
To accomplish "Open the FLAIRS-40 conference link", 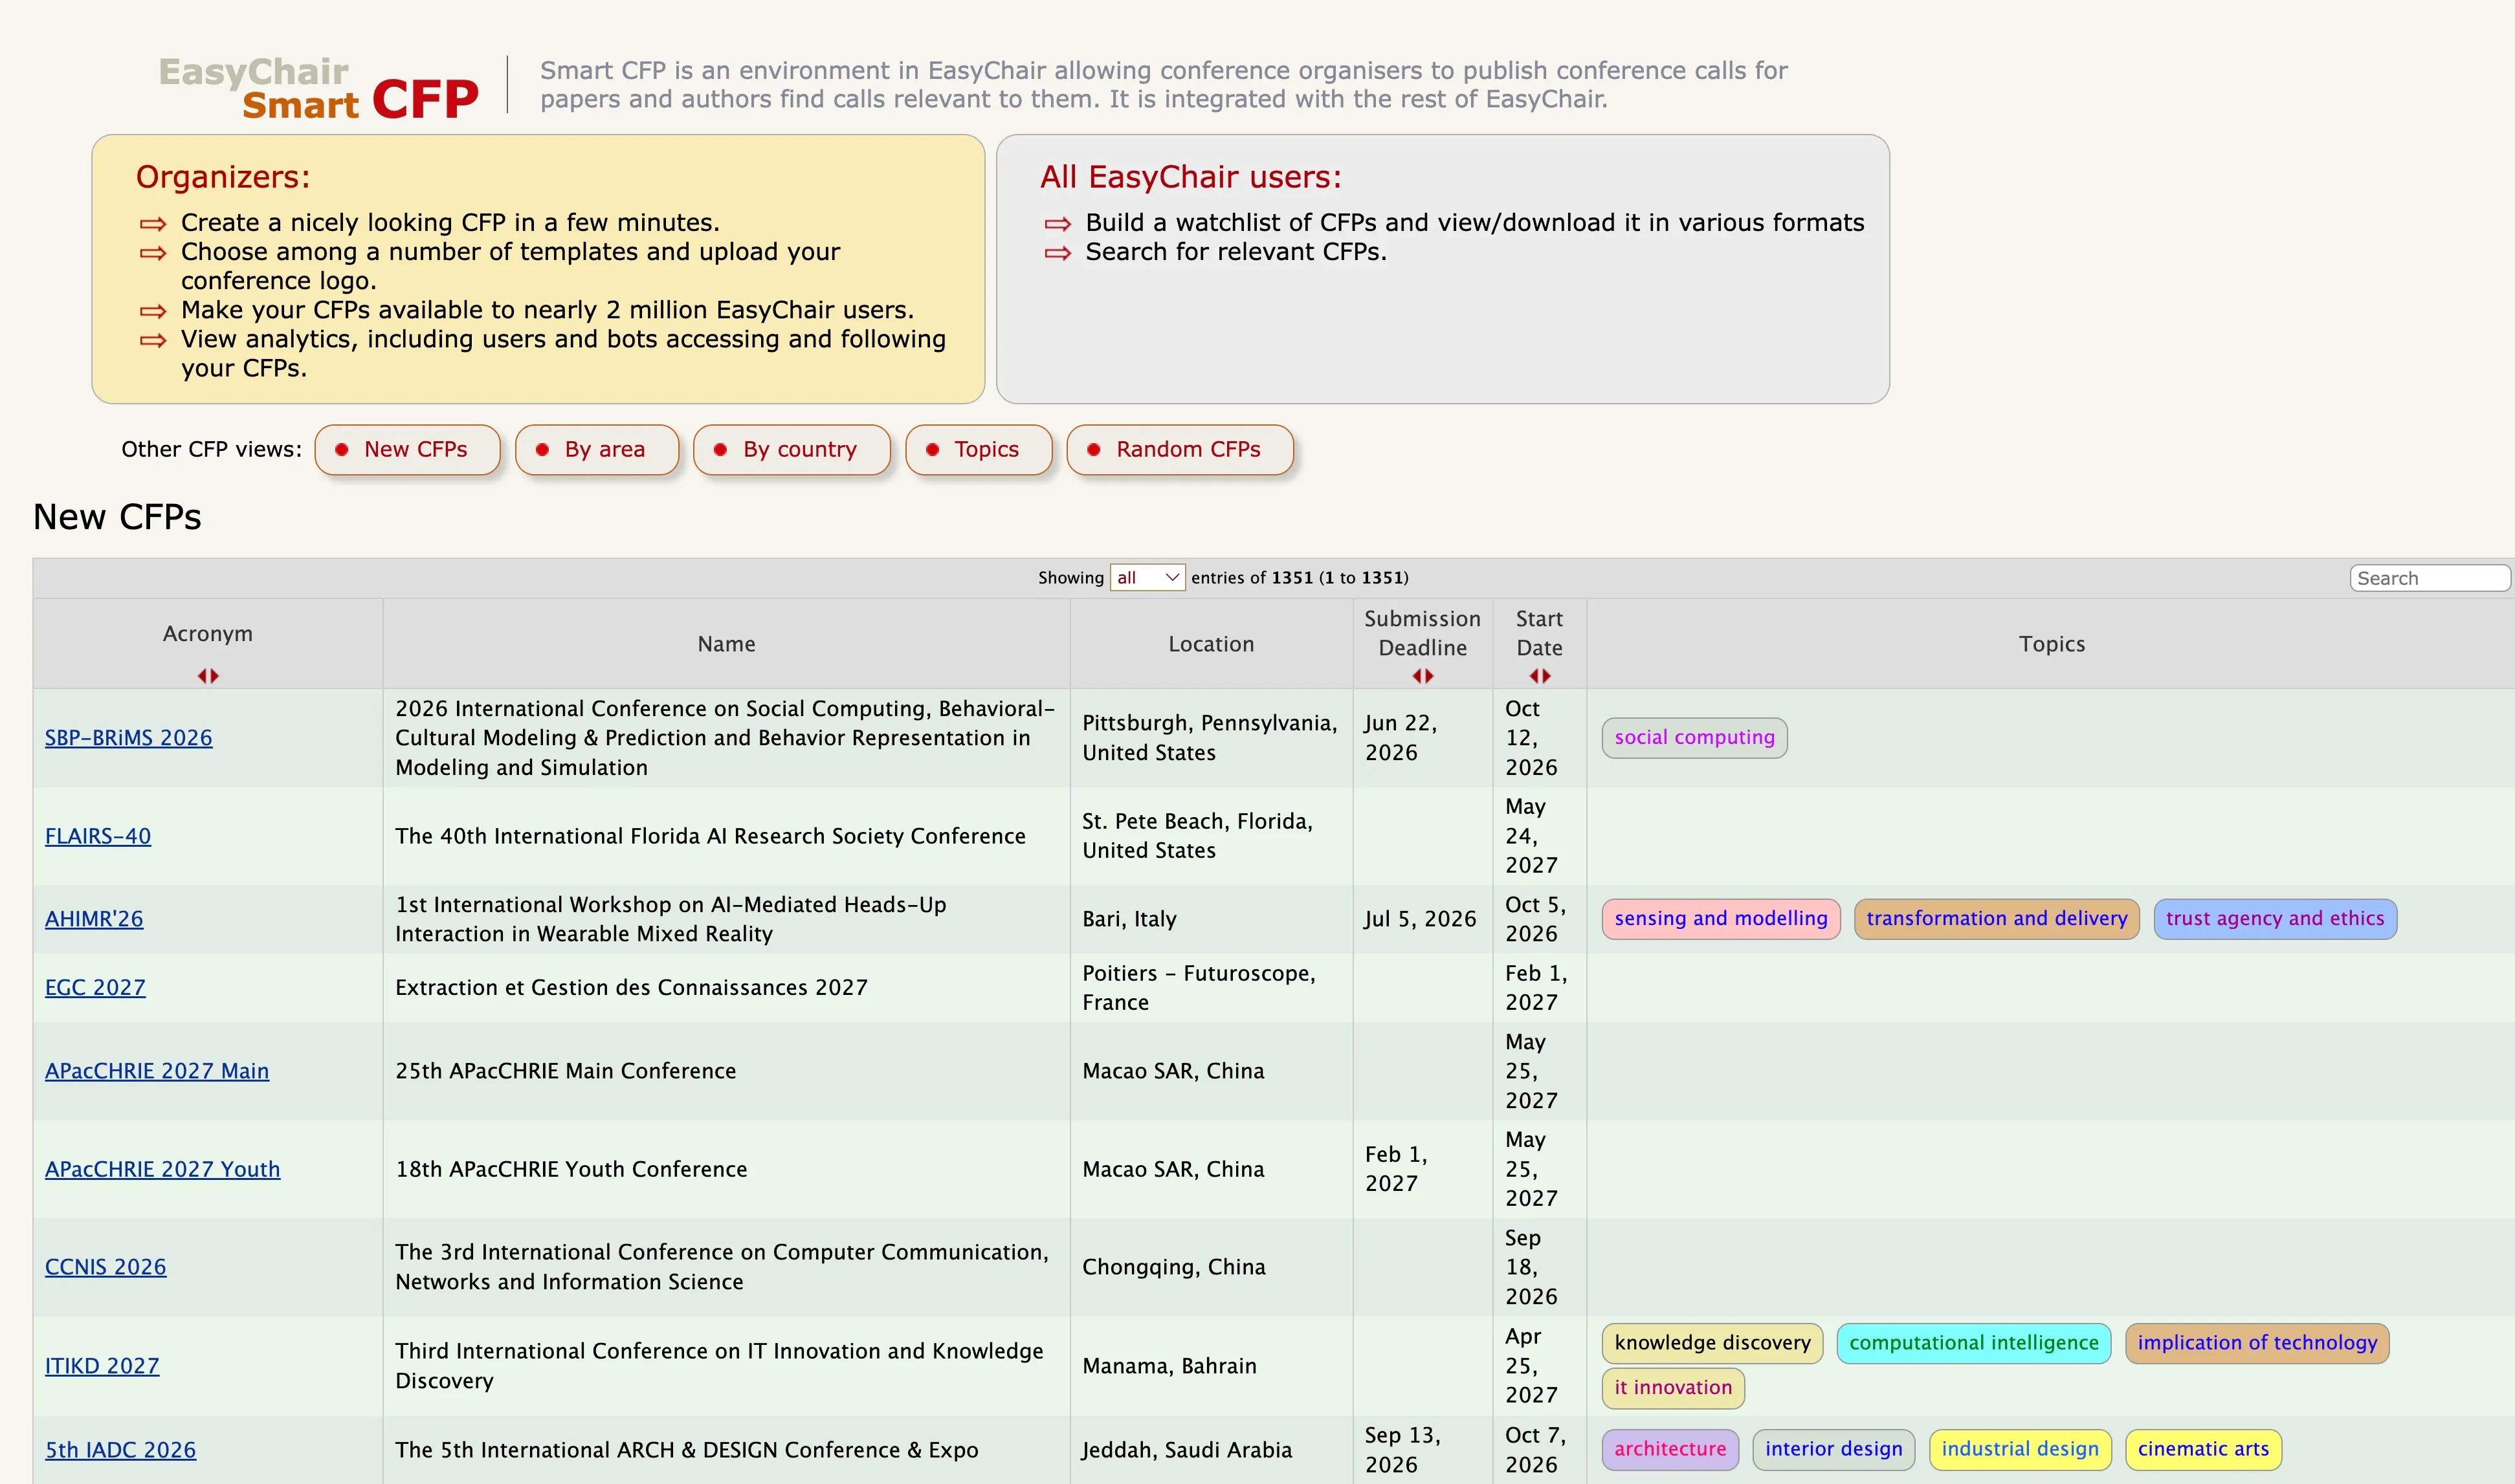I will click(98, 836).
